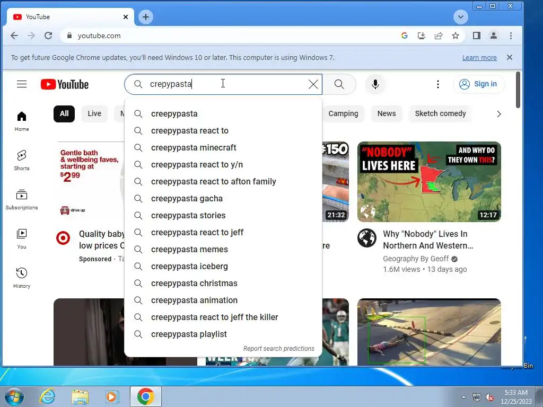
Task: Select the News filter chip
Action: click(x=387, y=114)
